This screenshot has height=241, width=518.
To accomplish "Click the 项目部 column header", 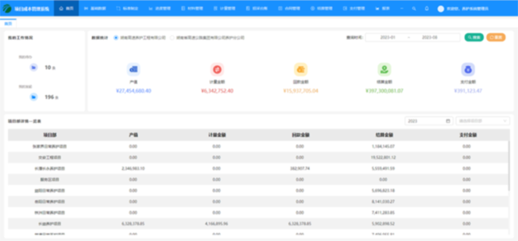I will click(50, 135).
